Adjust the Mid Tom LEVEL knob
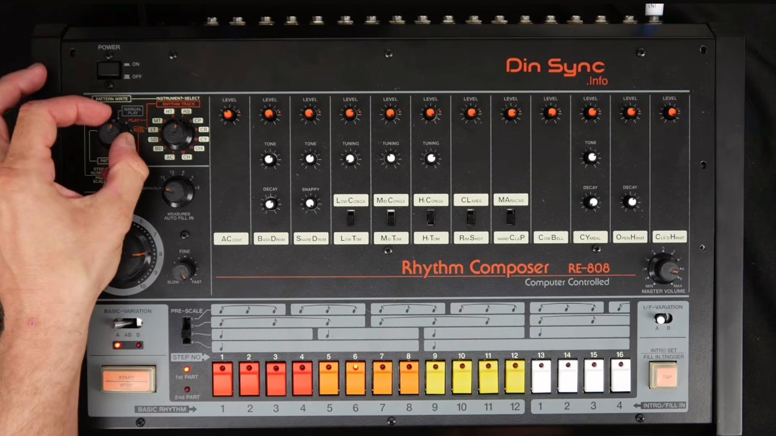The image size is (776, 436). [390, 114]
